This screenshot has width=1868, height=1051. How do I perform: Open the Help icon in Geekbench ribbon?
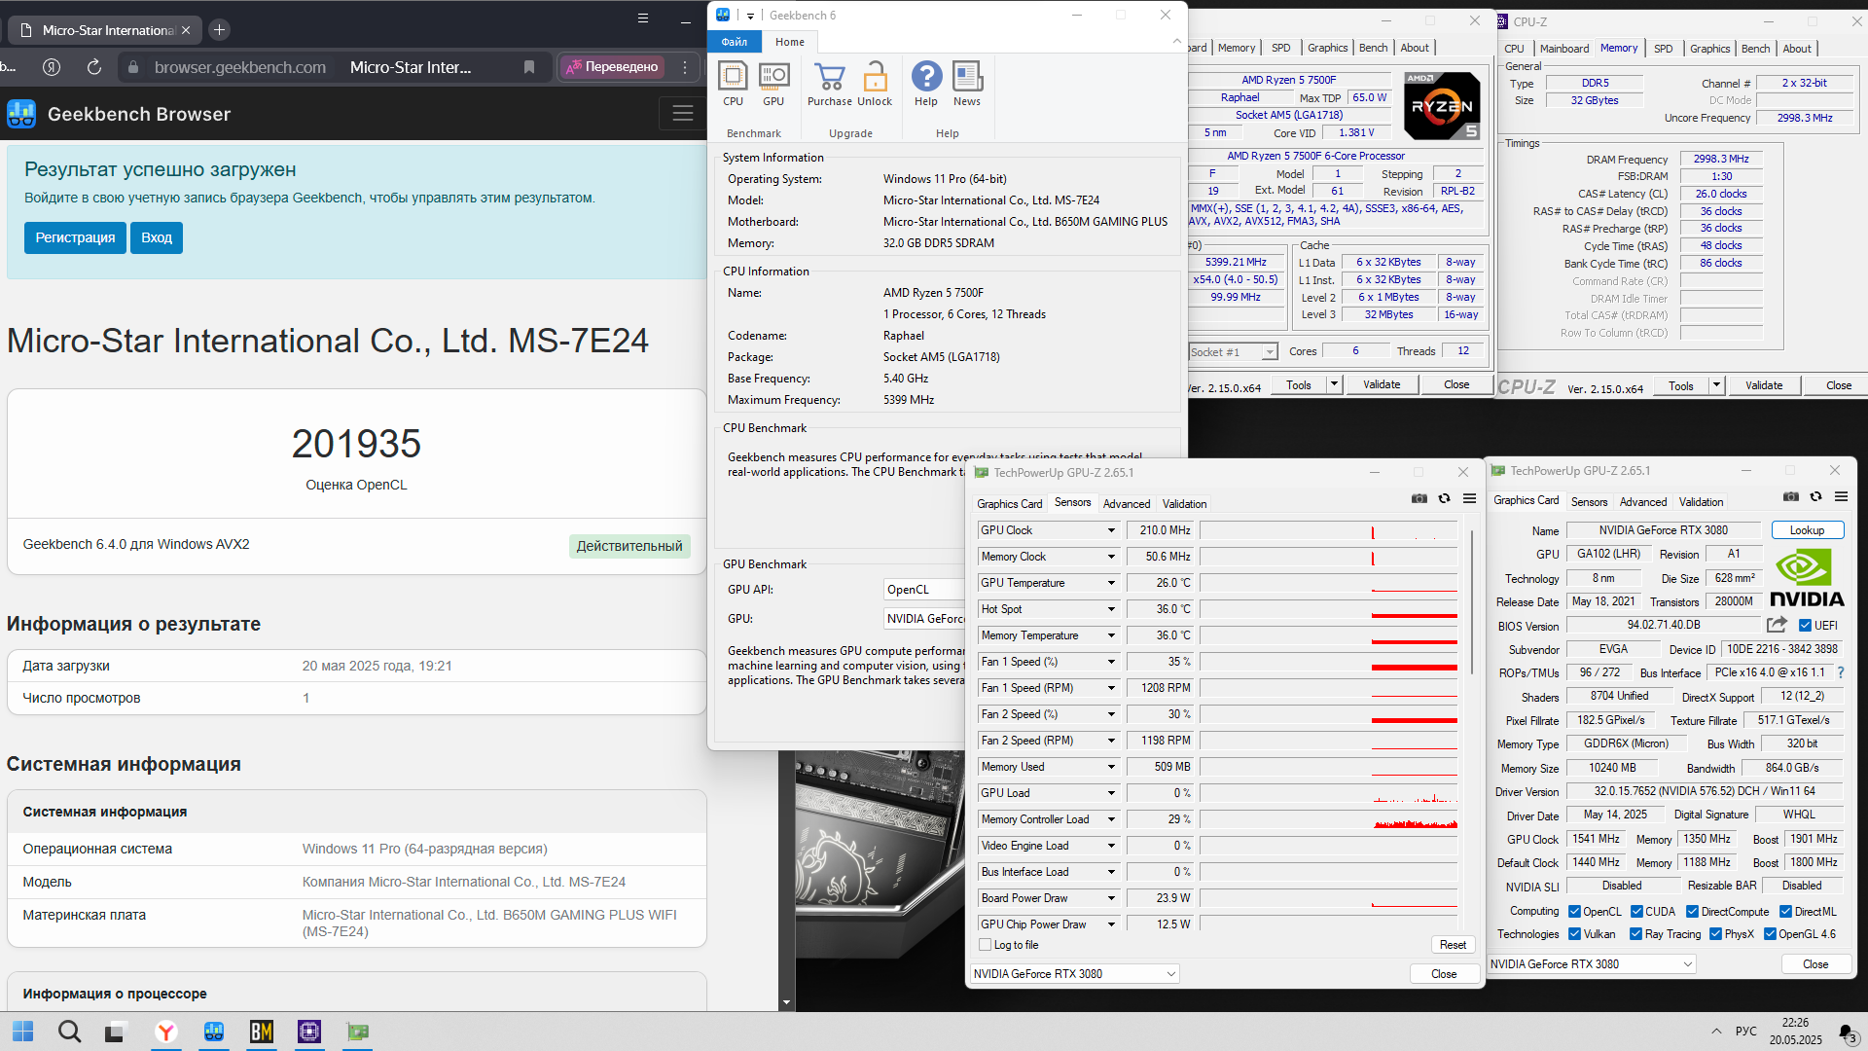click(x=926, y=84)
